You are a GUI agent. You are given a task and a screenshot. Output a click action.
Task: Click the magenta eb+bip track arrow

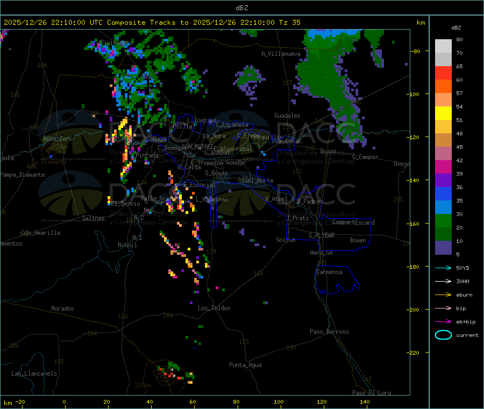(x=443, y=321)
